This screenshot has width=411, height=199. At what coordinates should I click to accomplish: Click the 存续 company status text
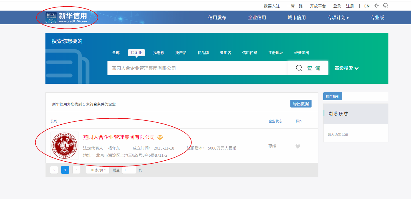[272, 146]
